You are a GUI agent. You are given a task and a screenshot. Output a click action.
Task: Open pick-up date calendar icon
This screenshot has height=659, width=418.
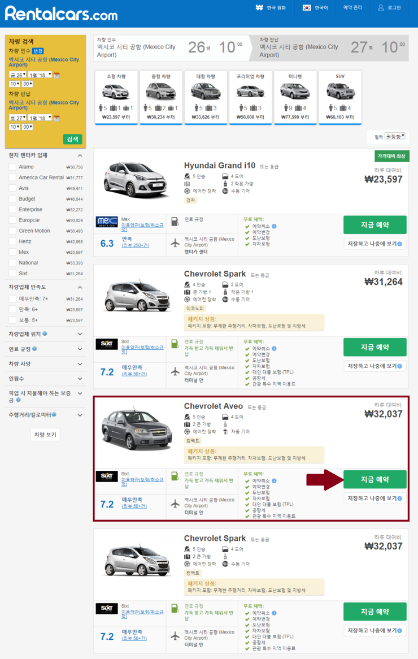(x=56, y=75)
